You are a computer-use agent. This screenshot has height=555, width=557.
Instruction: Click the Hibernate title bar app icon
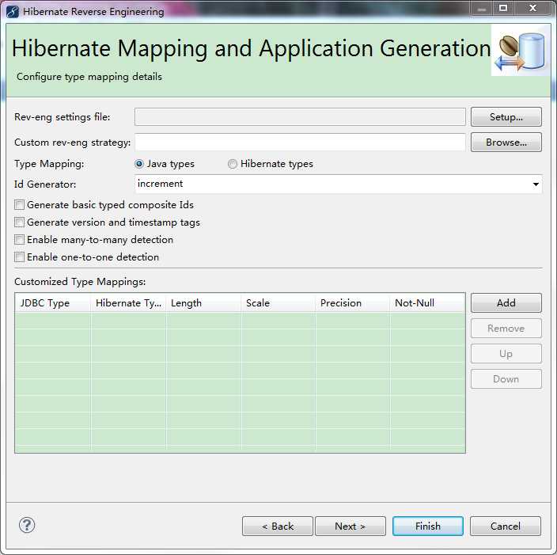click(x=13, y=11)
